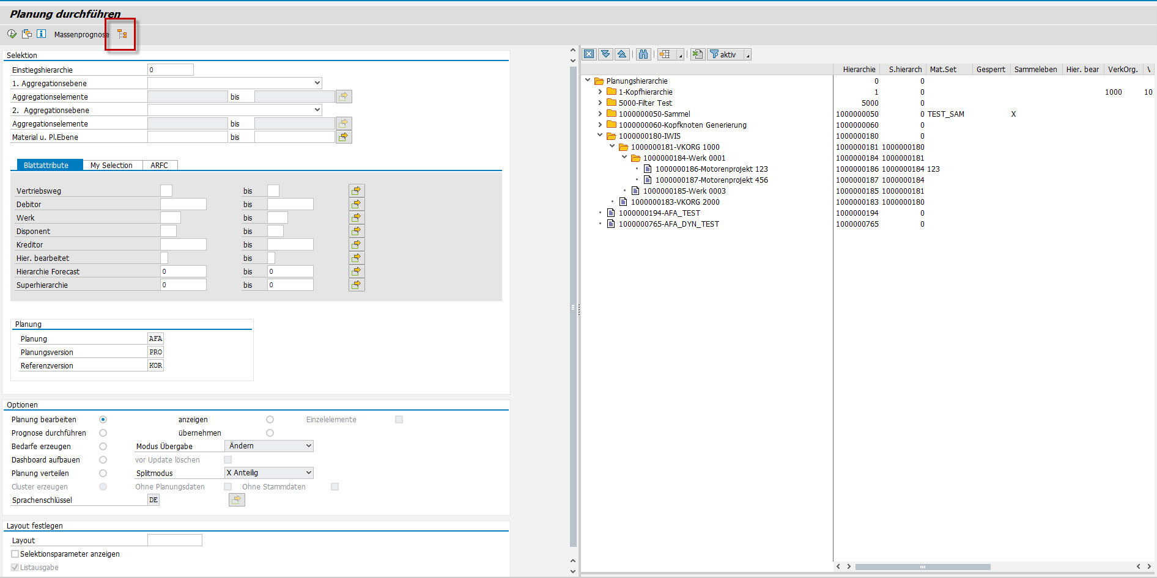Screen dimensions: 1157x578
Task: Click the Layout input field
Action: (174, 541)
